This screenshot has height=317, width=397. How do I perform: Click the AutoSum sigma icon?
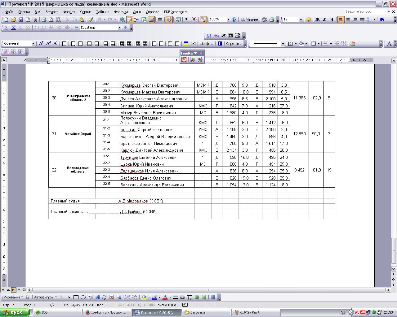[x=6, y=28]
